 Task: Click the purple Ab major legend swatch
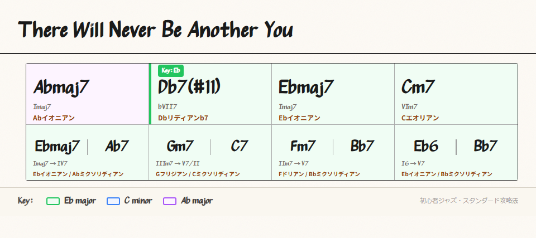(x=170, y=201)
